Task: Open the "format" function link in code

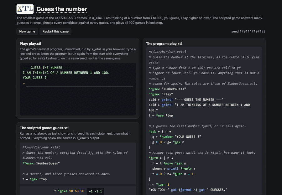Action: tap(186, 190)
